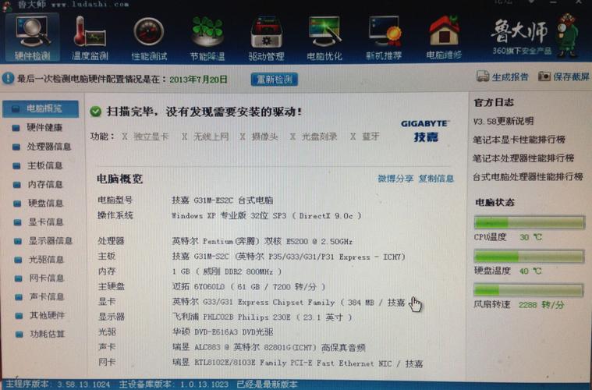592x390 pixels.
Task: Click the green checkmark scan-complete icon
Action: (x=95, y=112)
